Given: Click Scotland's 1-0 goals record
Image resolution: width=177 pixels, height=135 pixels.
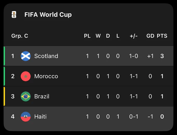Looking at the screenshot, I should (x=134, y=56).
